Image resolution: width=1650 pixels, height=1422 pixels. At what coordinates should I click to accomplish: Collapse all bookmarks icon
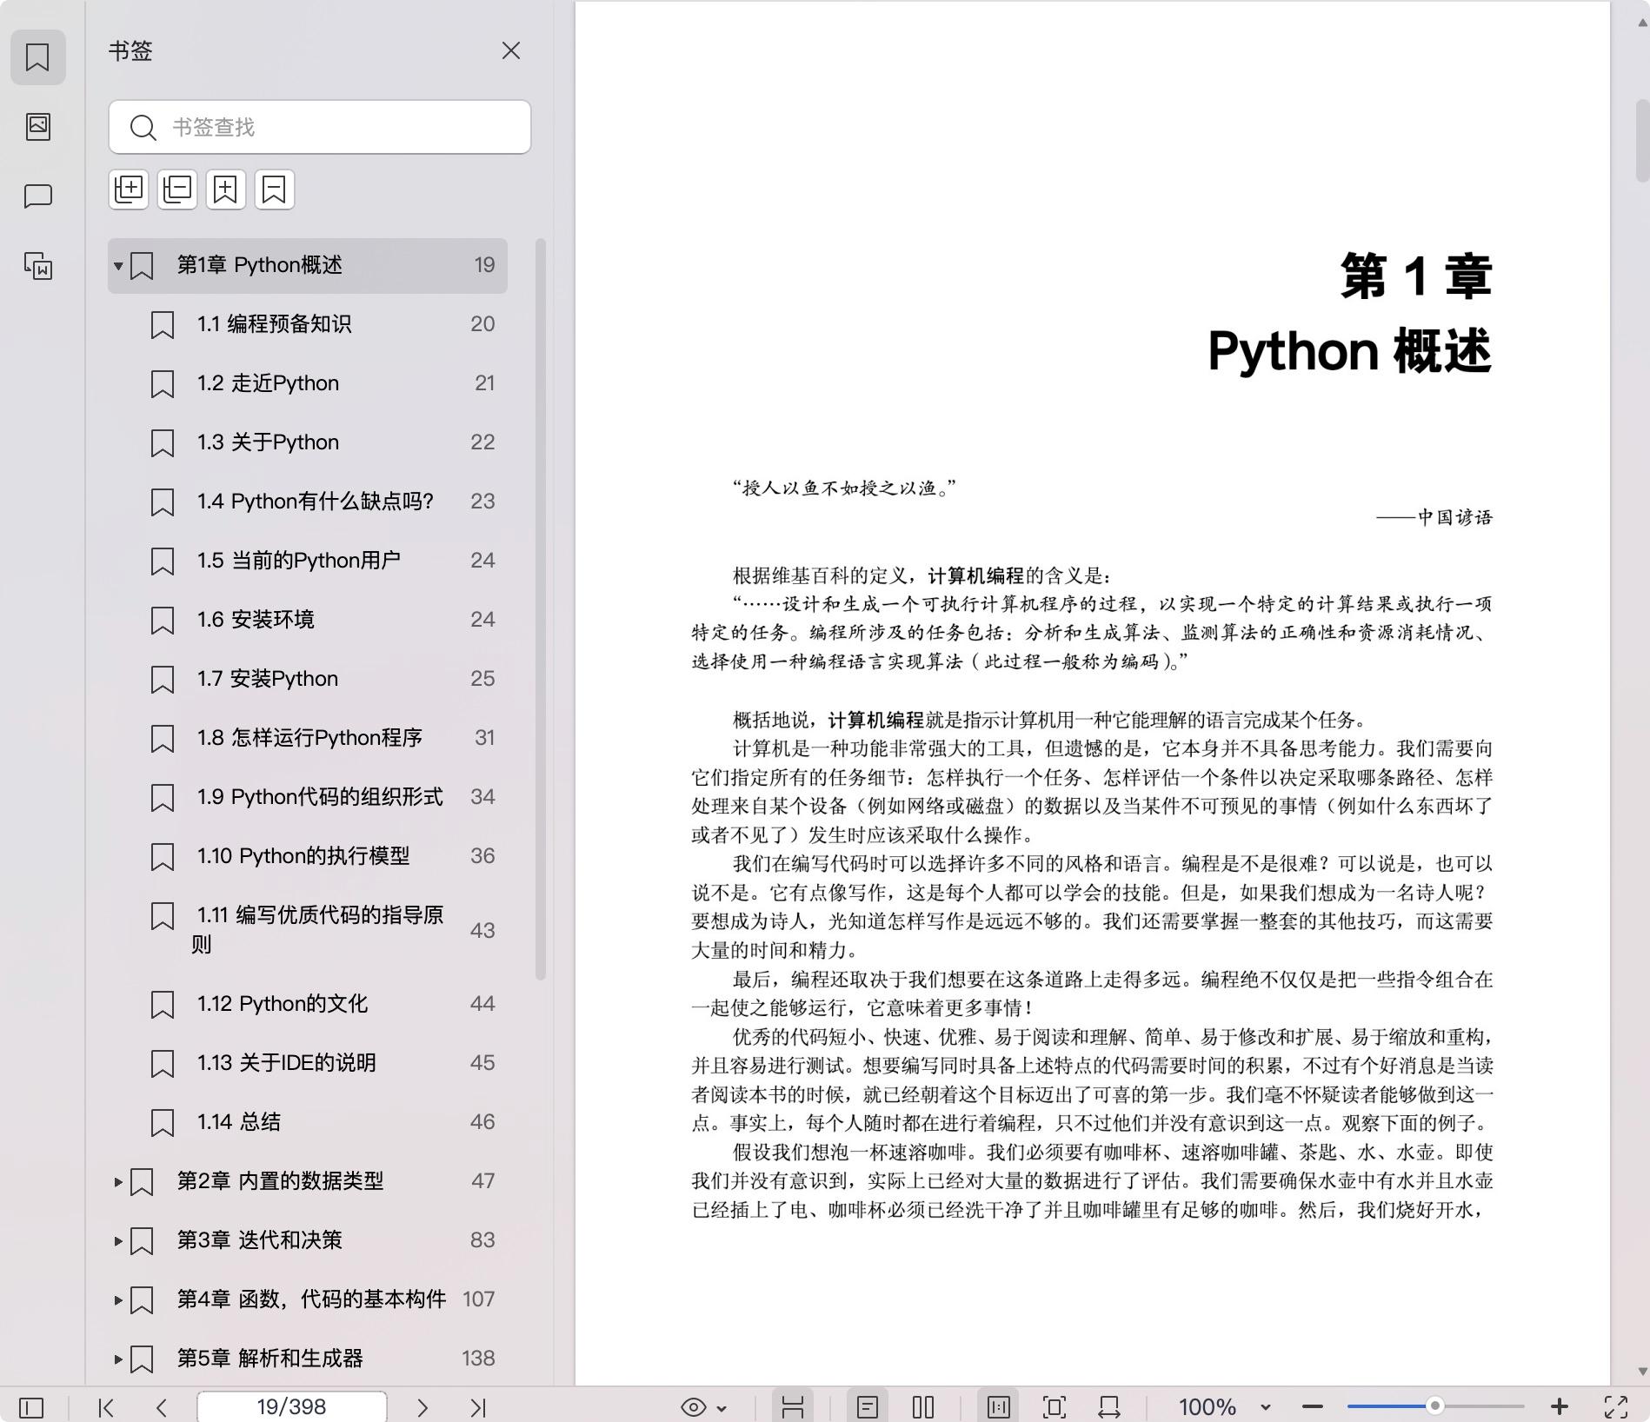[x=177, y=189]
